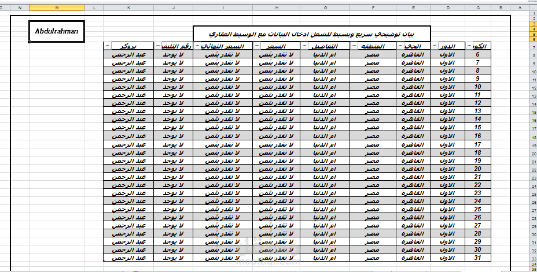537x272 pixels.
Task: Select column G header
Action: (325, 8)
